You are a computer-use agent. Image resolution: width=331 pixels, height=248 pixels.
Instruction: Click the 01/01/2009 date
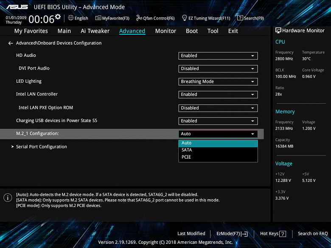pyautogui.click(x=16, y=18)
